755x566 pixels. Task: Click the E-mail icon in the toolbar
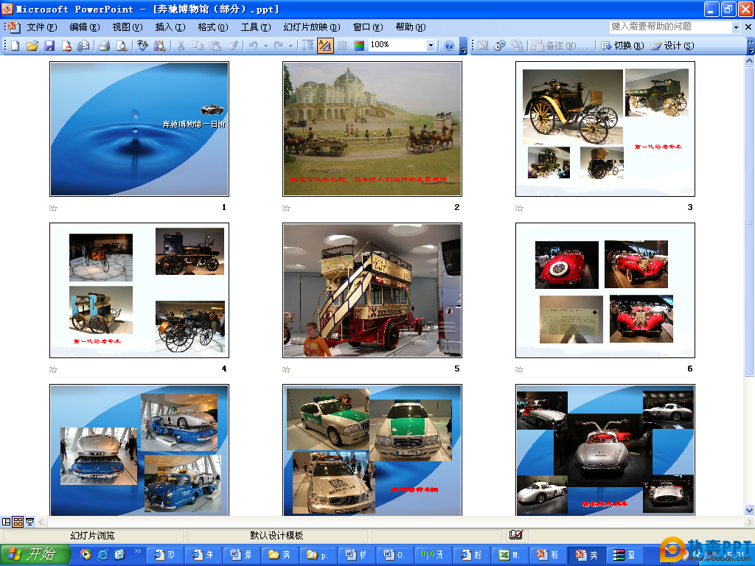point(83,46)
